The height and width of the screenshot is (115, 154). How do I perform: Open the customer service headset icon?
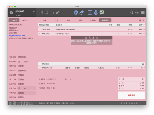(x=76, y=12)
